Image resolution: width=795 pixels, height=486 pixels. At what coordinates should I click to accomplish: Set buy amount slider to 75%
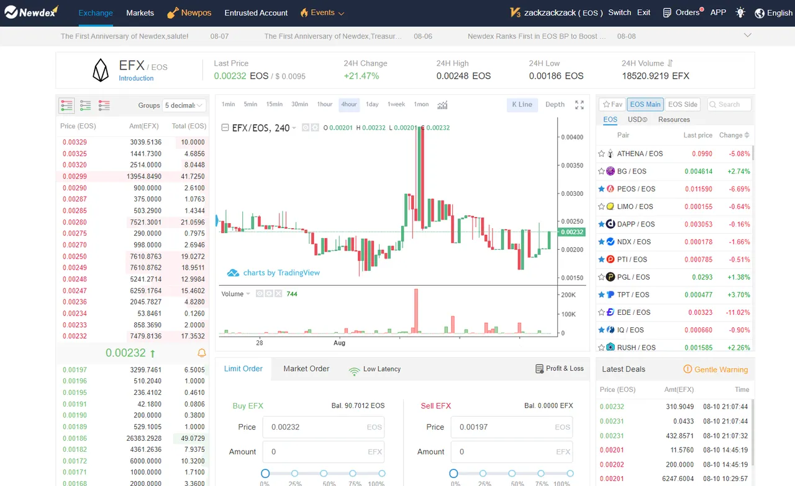coord(353,473)
